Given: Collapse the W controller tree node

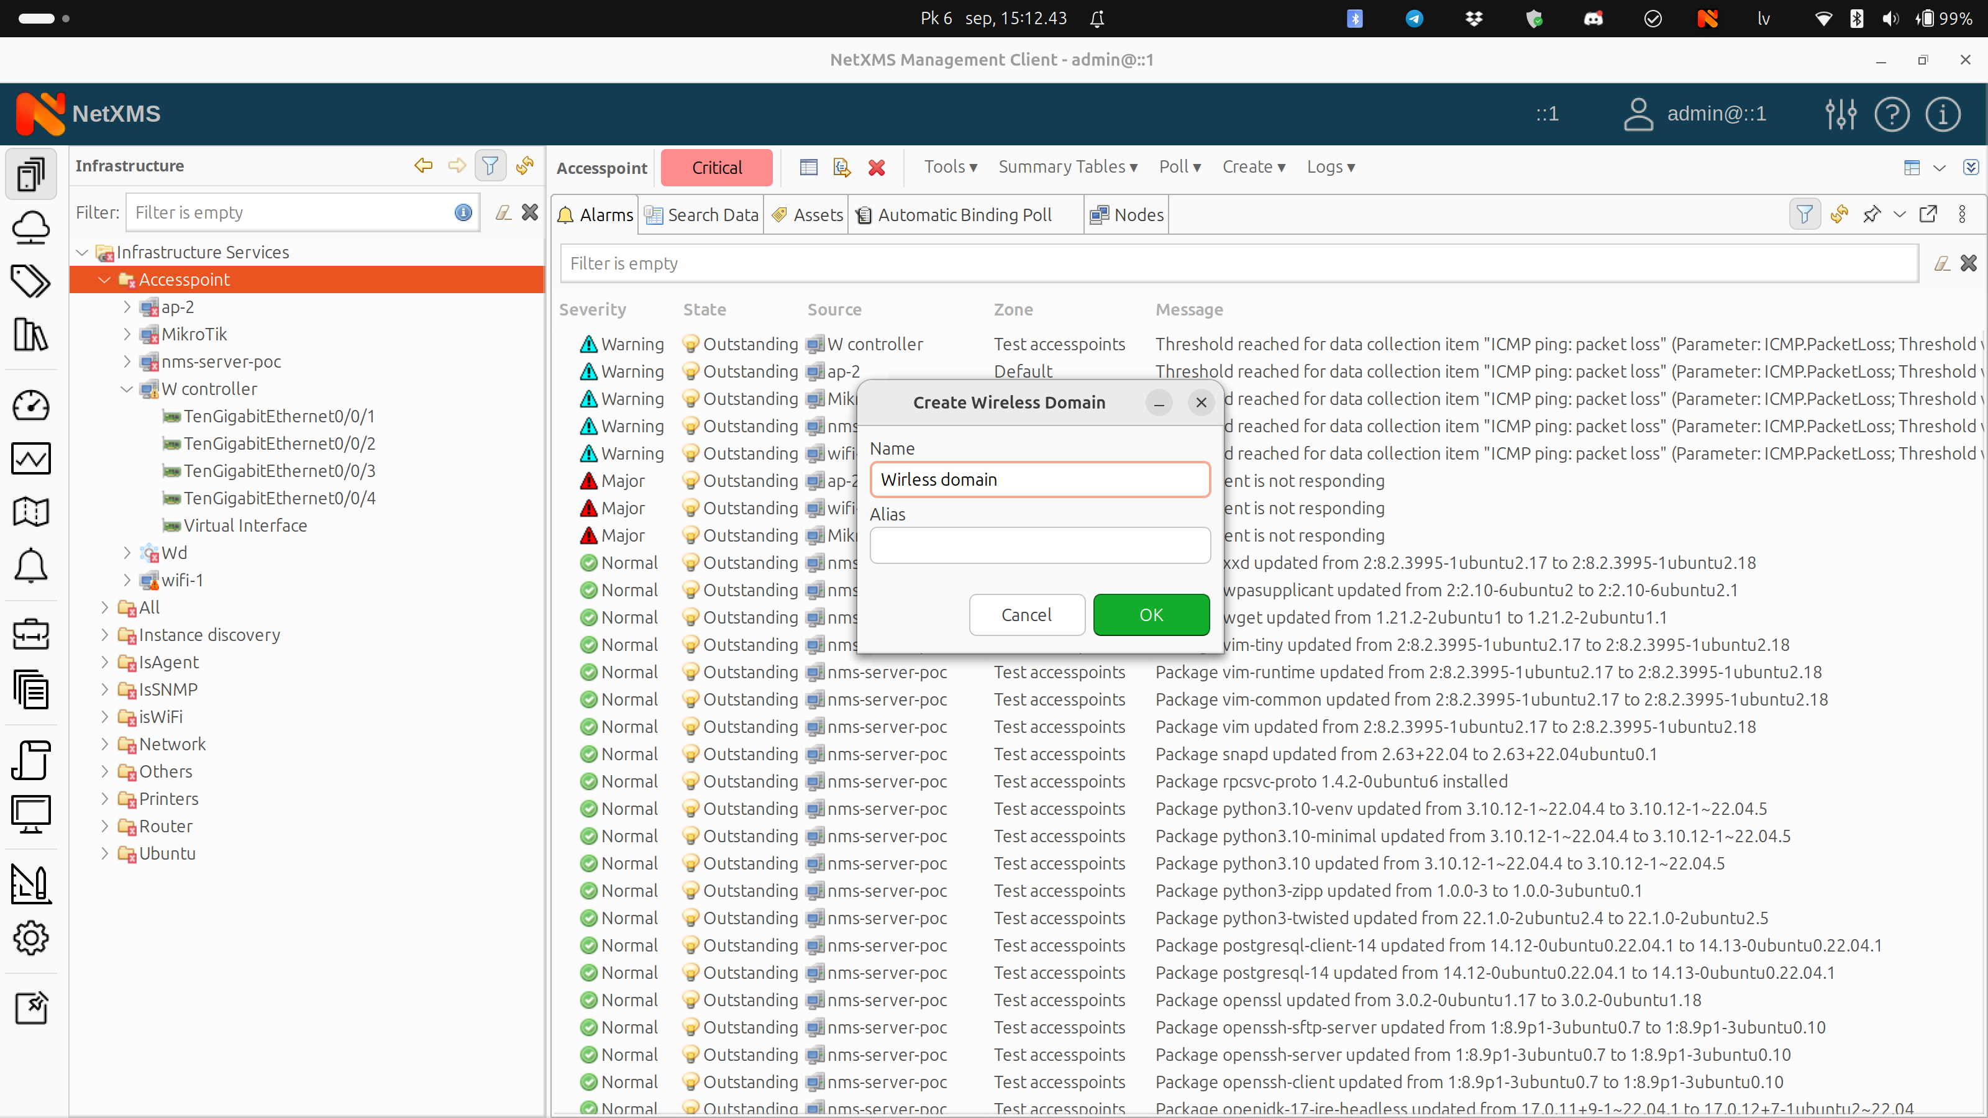Looking at the screenshot, I should [127, 389].
